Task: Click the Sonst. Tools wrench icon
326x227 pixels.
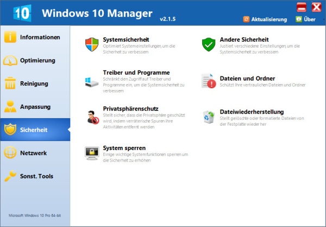Action: [10, 176]
